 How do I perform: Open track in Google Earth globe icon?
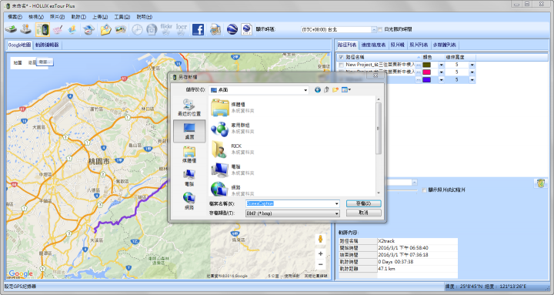pos(232,30)
